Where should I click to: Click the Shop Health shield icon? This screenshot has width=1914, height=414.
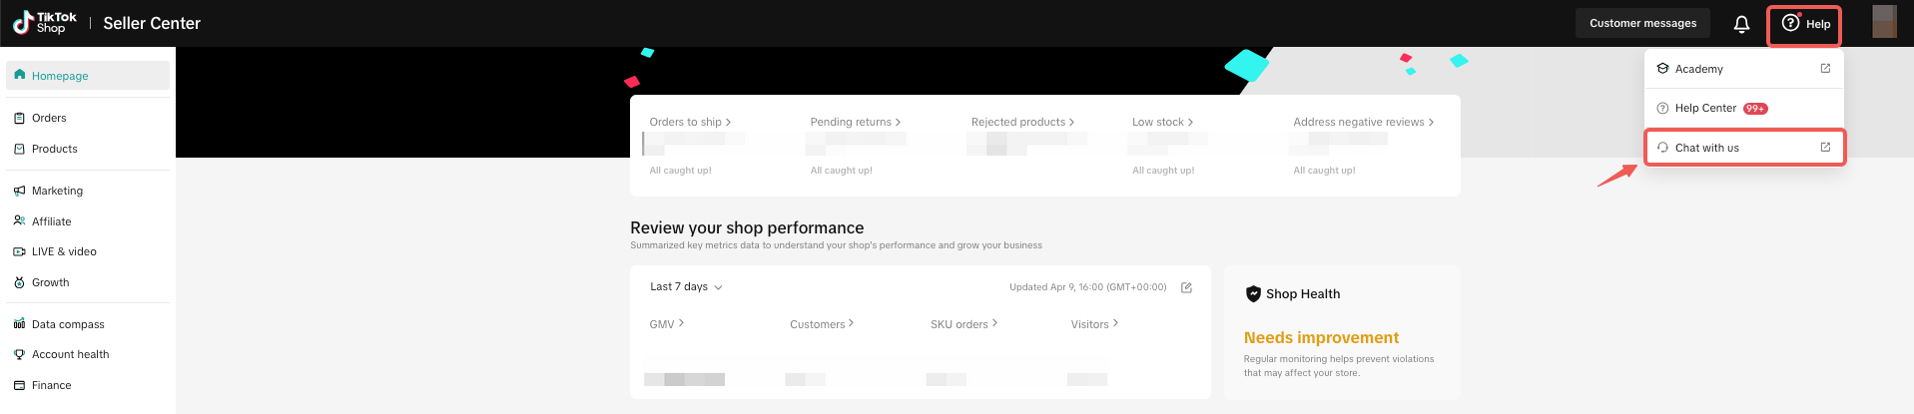1253,294
